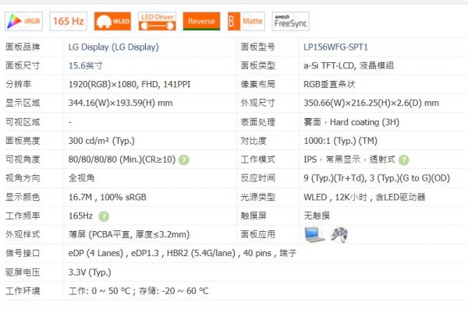Click help icon beside IPS working mode
Image resolution: width=468 pixels, height=312 pixels.
[x=404, y=160]
